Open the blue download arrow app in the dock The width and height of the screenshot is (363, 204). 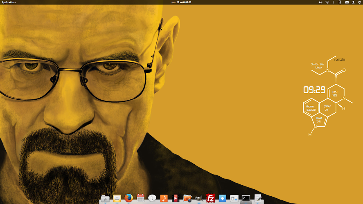point(223,198)
